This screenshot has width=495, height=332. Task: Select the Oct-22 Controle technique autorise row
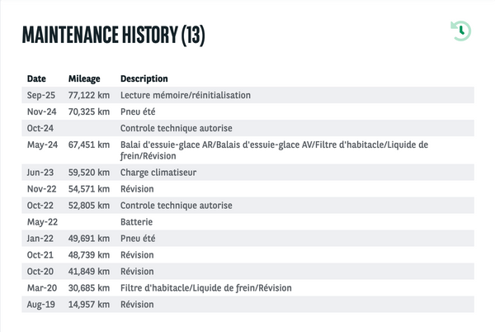tap(247, 206)
